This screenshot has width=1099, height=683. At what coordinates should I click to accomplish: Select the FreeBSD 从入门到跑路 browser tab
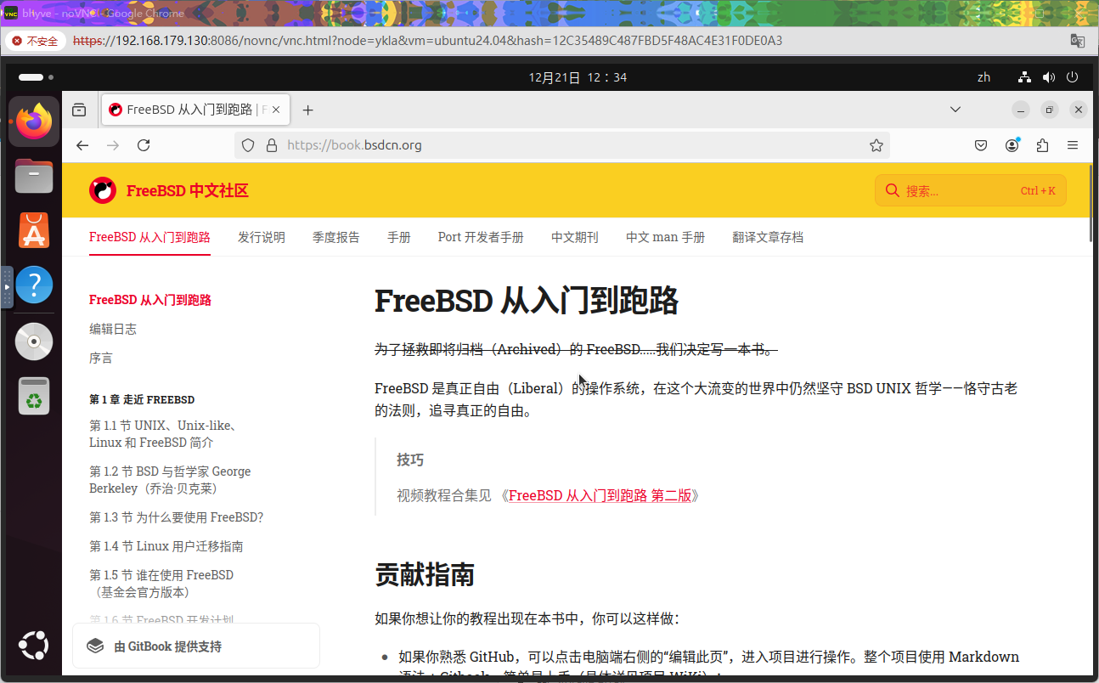tap(196, 110)
